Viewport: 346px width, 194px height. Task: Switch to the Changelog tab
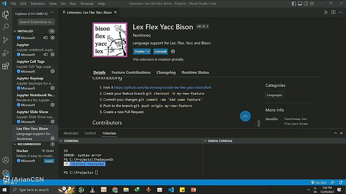click(x=166, y=72)
